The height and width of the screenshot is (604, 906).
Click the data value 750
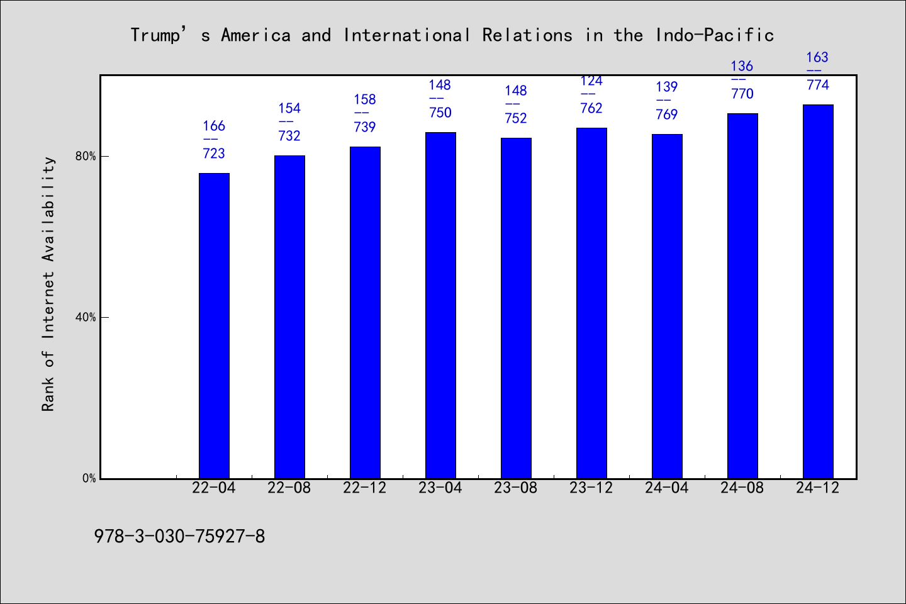point(440,113)
